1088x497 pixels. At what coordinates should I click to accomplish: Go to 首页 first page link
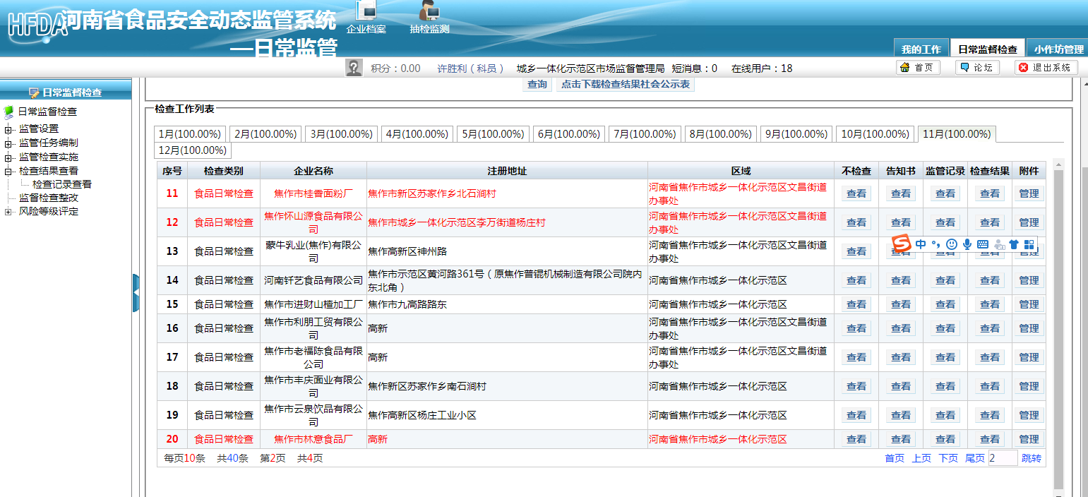click(895, 458)
